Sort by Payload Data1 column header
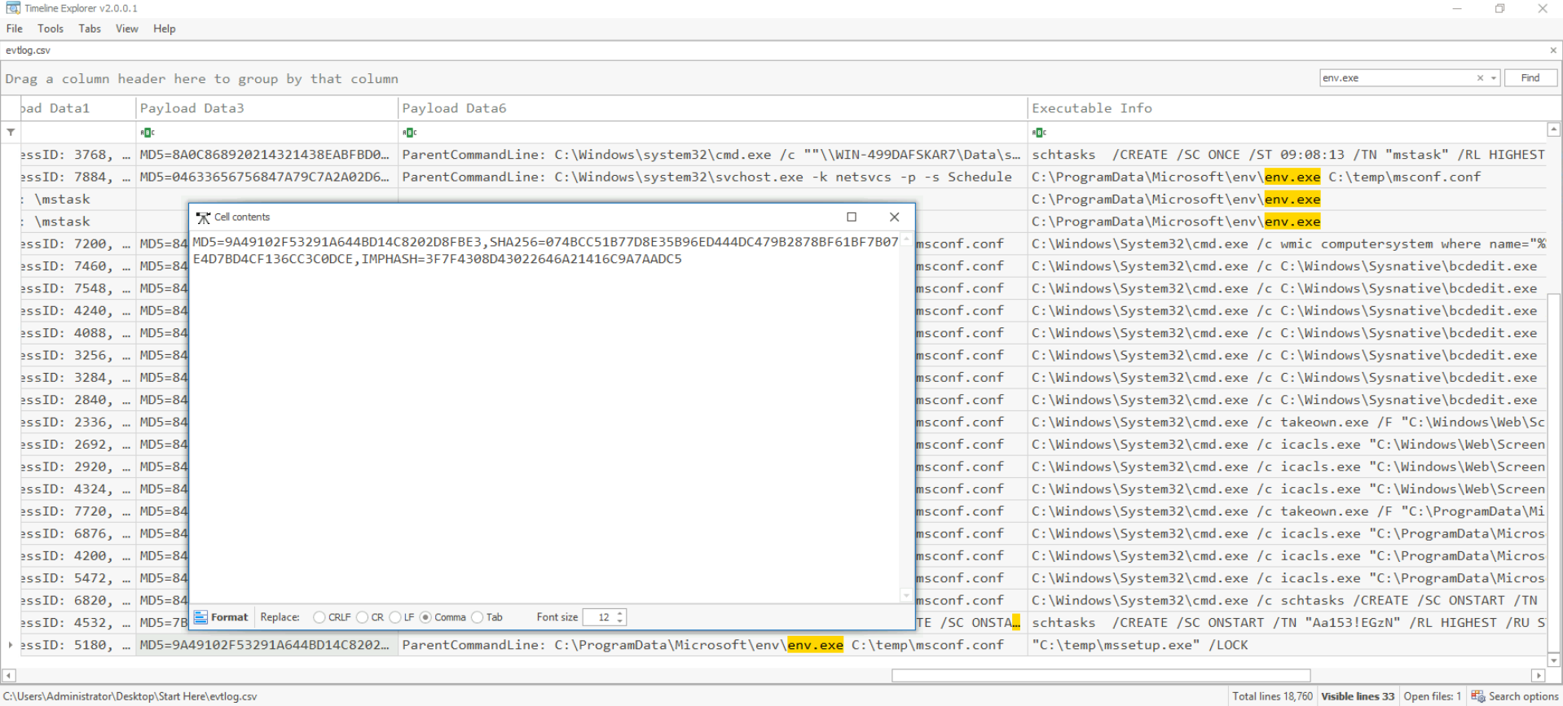 (78, 108)
